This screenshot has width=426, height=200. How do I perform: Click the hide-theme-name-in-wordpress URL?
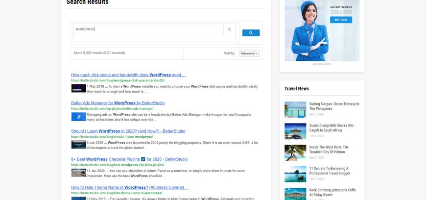click(117, 193)
